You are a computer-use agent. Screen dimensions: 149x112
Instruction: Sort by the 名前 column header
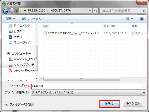coord(46,26)
